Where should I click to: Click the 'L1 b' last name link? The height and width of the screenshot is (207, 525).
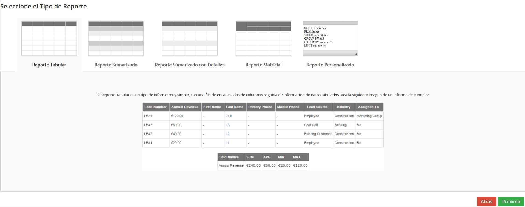229,116
